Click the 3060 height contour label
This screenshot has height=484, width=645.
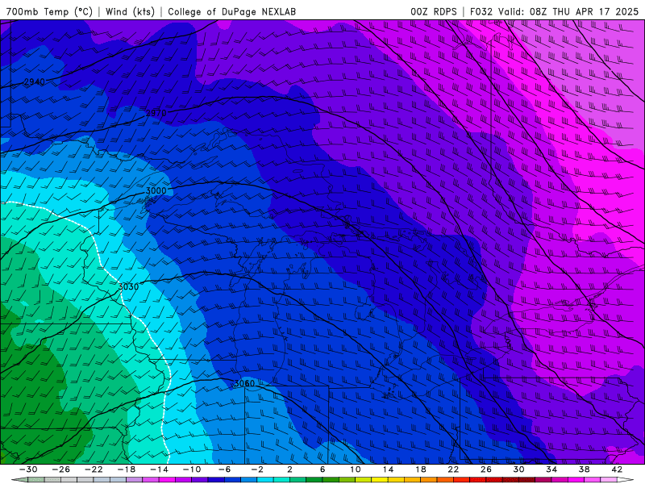[x=244, y=384]
